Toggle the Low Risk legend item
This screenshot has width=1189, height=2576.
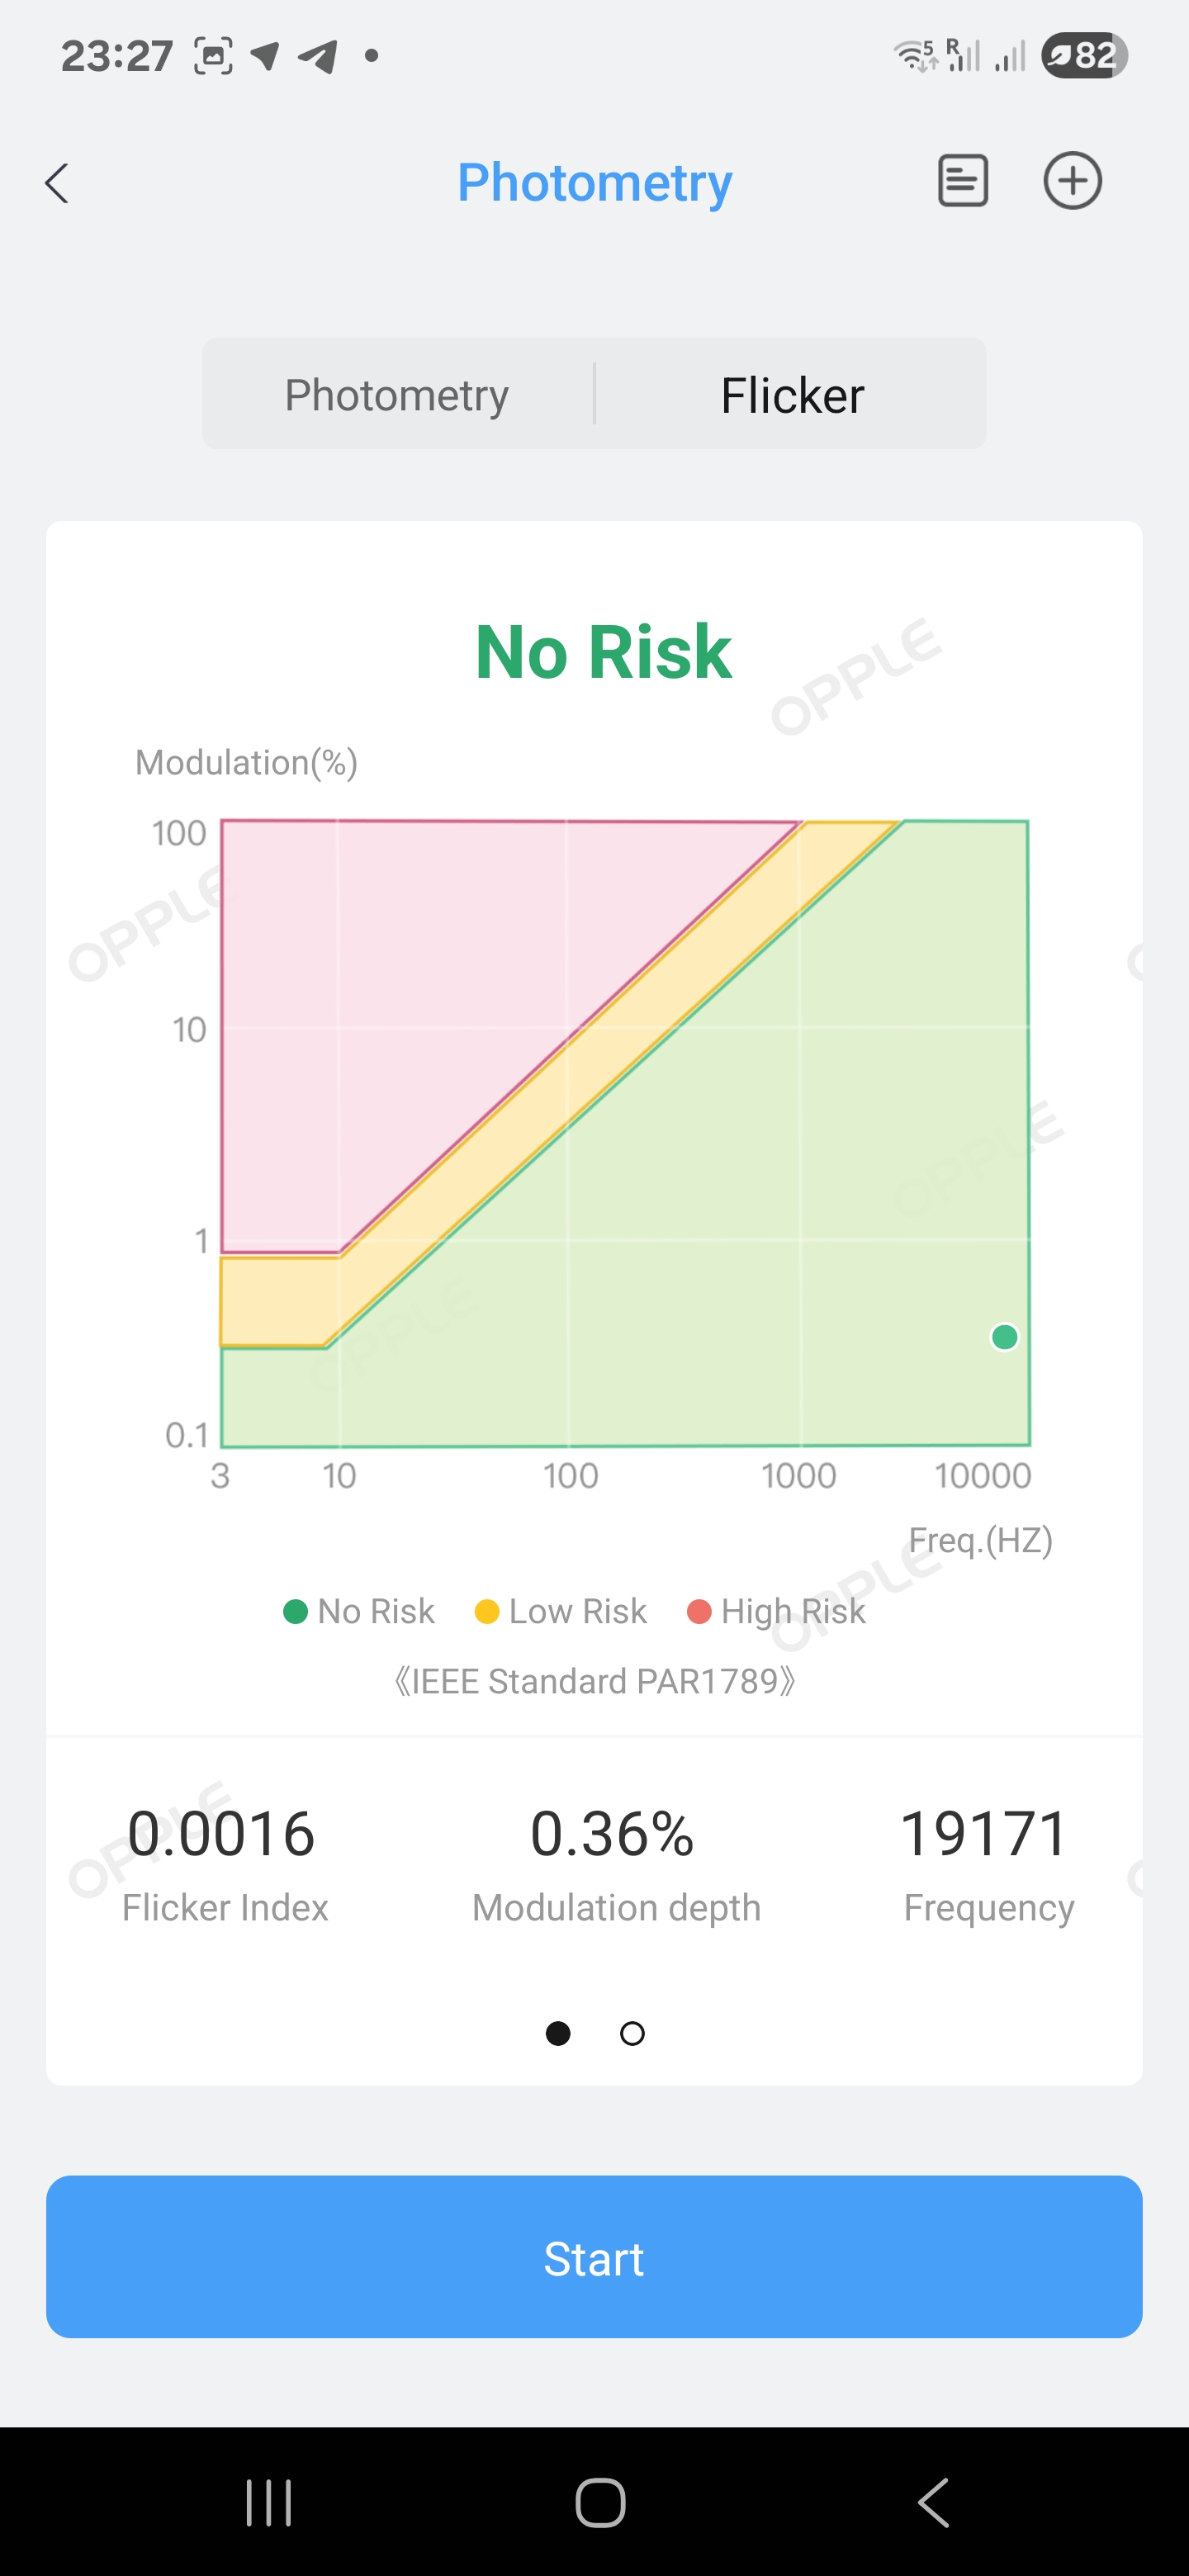(561, 1611)
